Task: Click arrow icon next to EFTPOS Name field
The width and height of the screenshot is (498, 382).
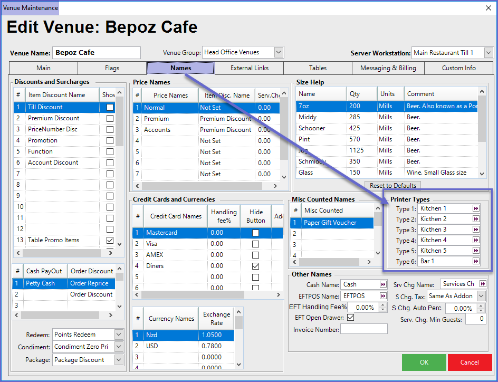Action: point(382,296)
